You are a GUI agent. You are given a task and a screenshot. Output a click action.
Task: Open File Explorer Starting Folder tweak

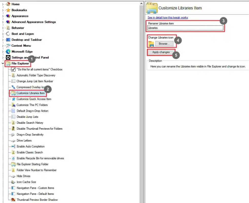pos(32,164)
